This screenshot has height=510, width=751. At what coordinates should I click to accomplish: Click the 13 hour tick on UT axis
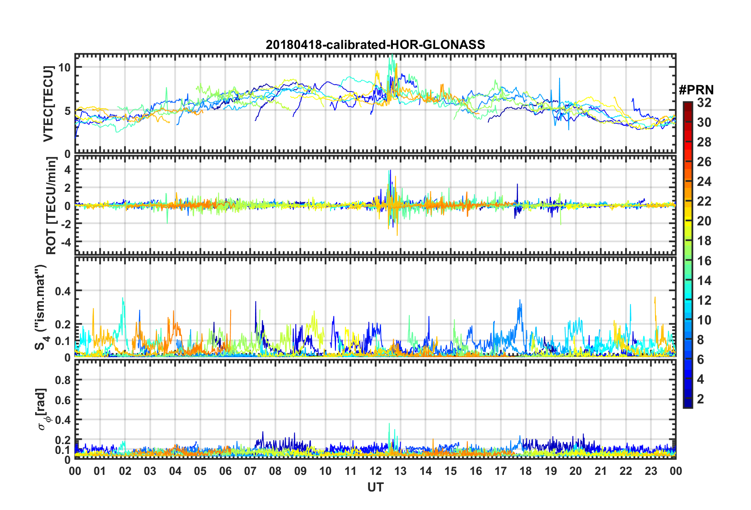coord(400,471)
